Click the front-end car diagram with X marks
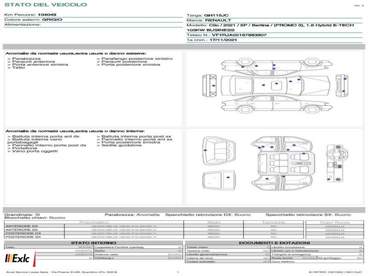 (209, 86)
